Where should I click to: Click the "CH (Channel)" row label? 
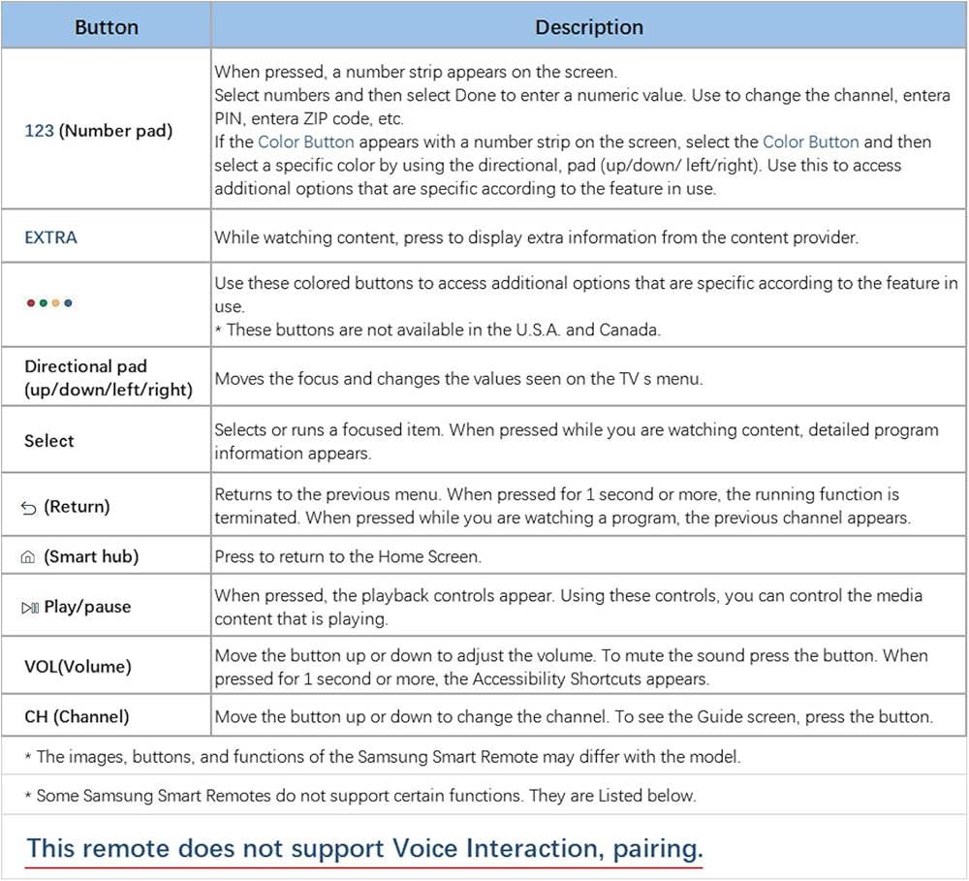pos(77,717)
